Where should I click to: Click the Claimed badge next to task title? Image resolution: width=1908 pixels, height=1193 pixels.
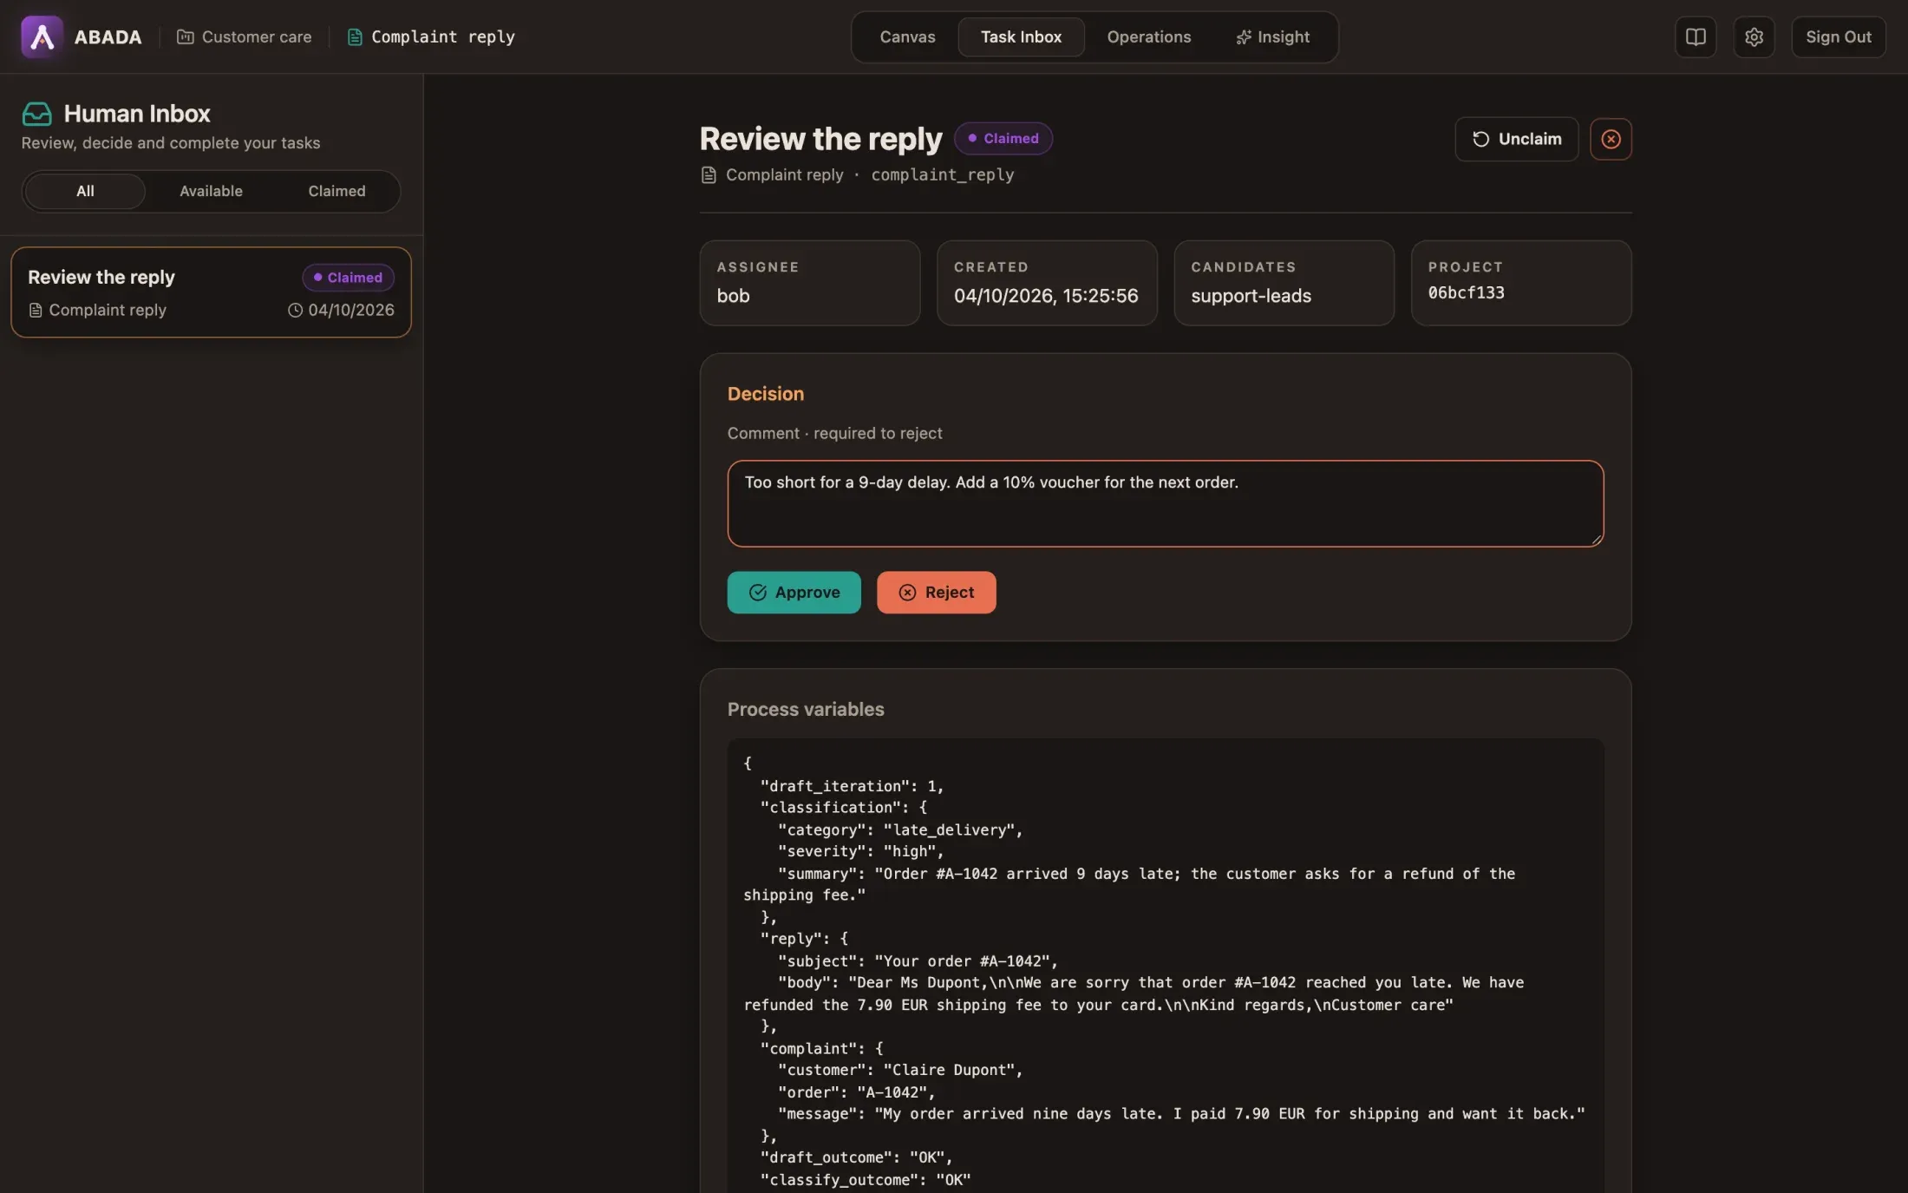coord(1003,138)
